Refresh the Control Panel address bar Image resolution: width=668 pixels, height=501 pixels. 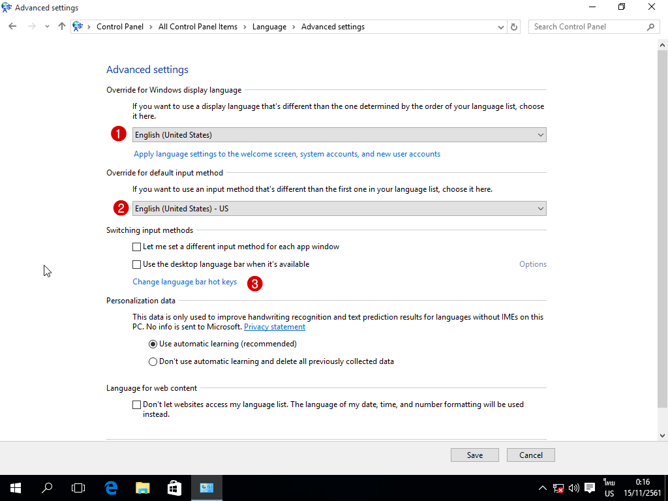514,27
